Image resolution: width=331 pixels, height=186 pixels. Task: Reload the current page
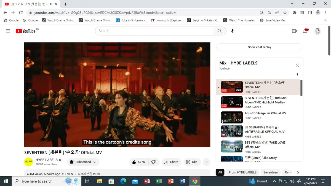21,13
